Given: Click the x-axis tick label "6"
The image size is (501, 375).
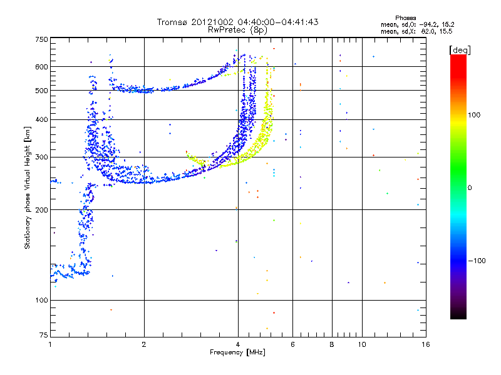Looking at the screenshot, I should 292,344.
